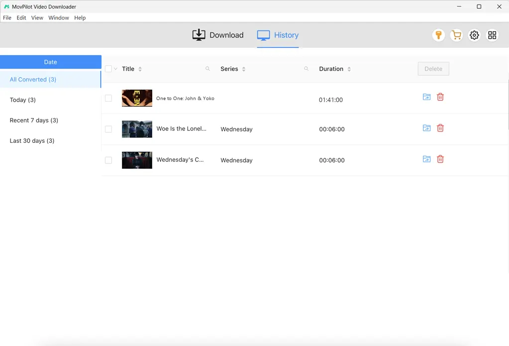Image resolution: width=509 pixels, height=346 pixels.
Task: Open output folder for Wednesday's C... row
Action: pos(426,159)
